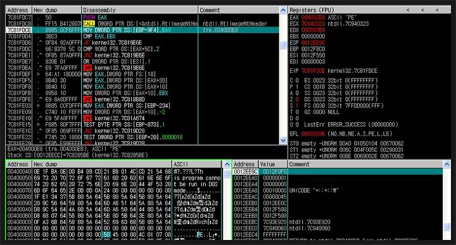This screenshot has width=456, height=245.
Task: Click the Comment header in stack pane
Action: point(365,164)
